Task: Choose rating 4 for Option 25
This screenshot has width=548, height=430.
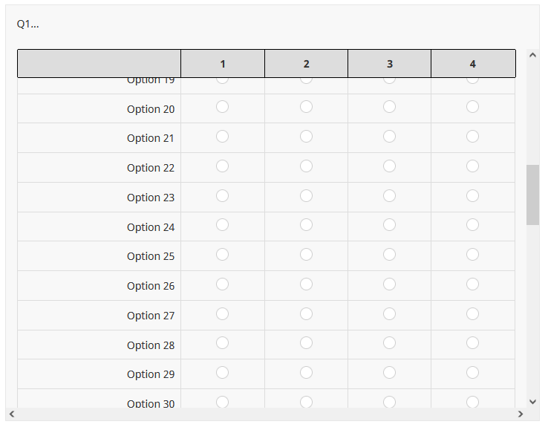Action: click(x=472, y=255)
